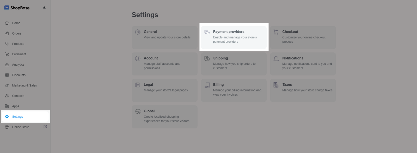
Task: Click the Shipping truck icon
Action: tap(207, 59)
